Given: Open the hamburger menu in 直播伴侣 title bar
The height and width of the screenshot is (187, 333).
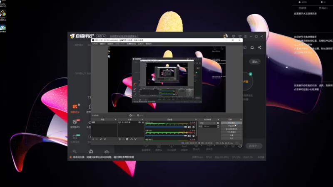Looking at the screenshot, I should pyautogui.click(x=246, y=36).
